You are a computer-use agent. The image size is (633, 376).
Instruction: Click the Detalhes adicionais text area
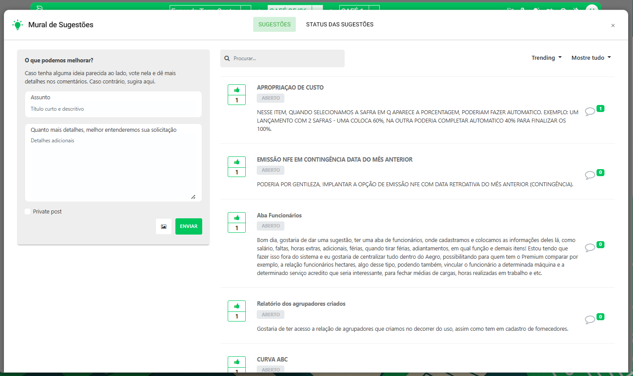[x=113, y=167]
